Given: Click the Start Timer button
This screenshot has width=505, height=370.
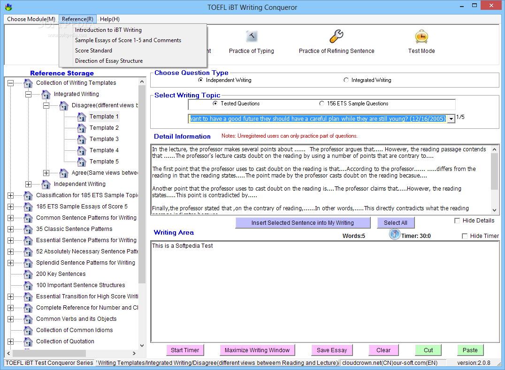Looking at the screenshot, I should point(185,350).
